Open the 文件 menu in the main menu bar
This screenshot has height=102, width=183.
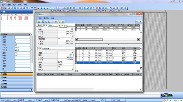pos(4,5)
